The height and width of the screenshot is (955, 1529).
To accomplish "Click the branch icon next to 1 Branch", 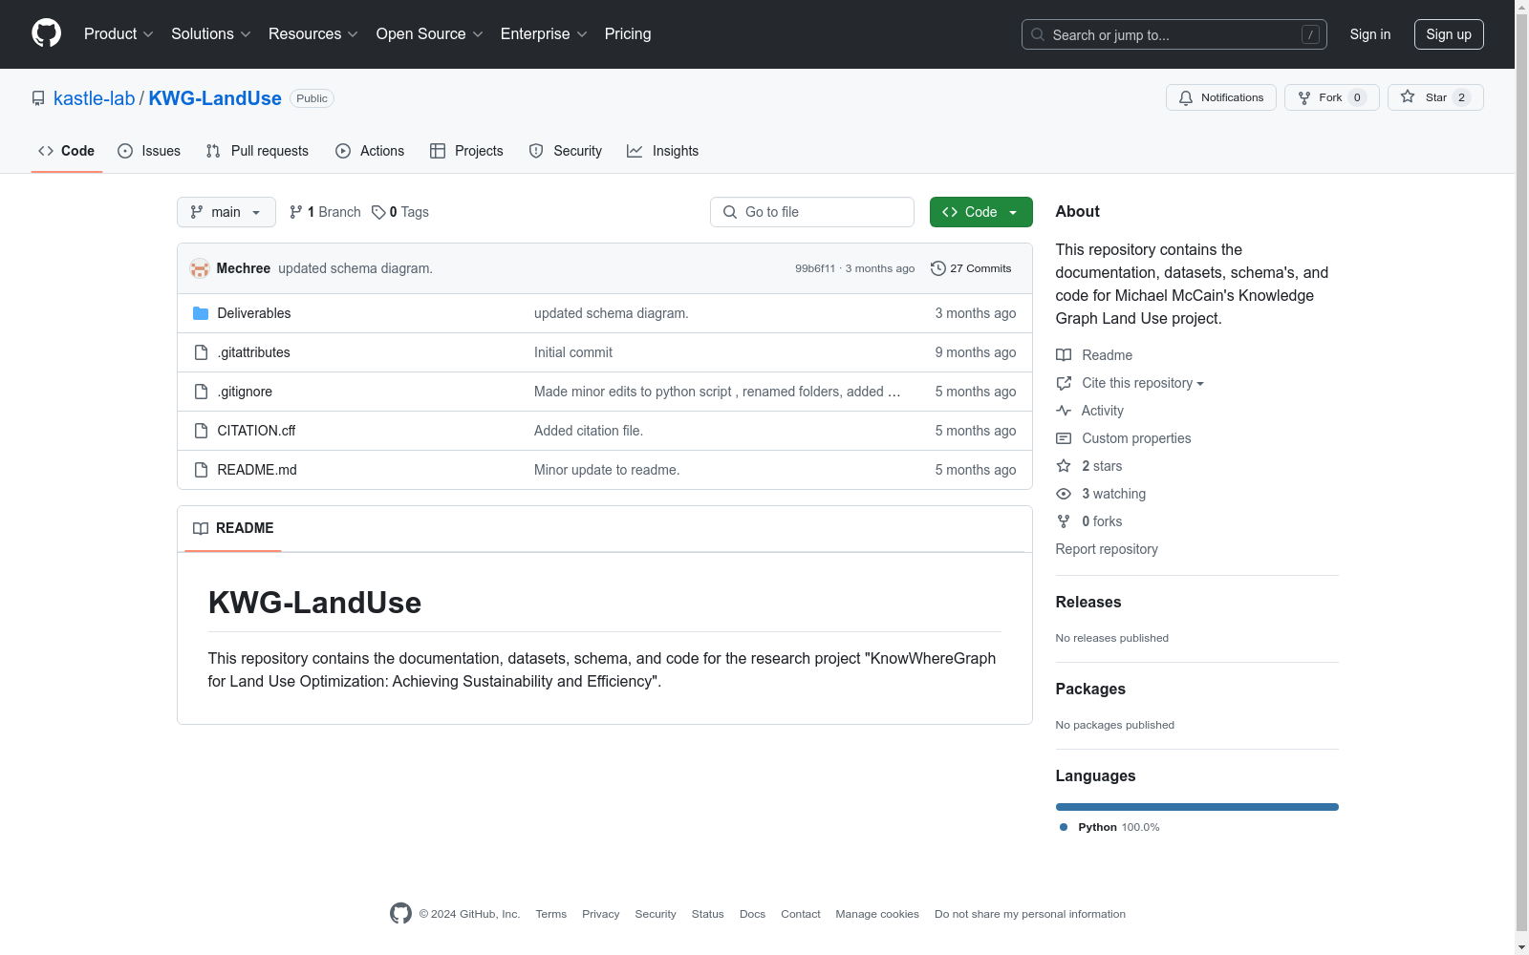I will (296, 212).
